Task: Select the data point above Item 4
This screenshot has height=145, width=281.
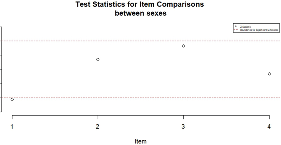Action: click(269, 74)
